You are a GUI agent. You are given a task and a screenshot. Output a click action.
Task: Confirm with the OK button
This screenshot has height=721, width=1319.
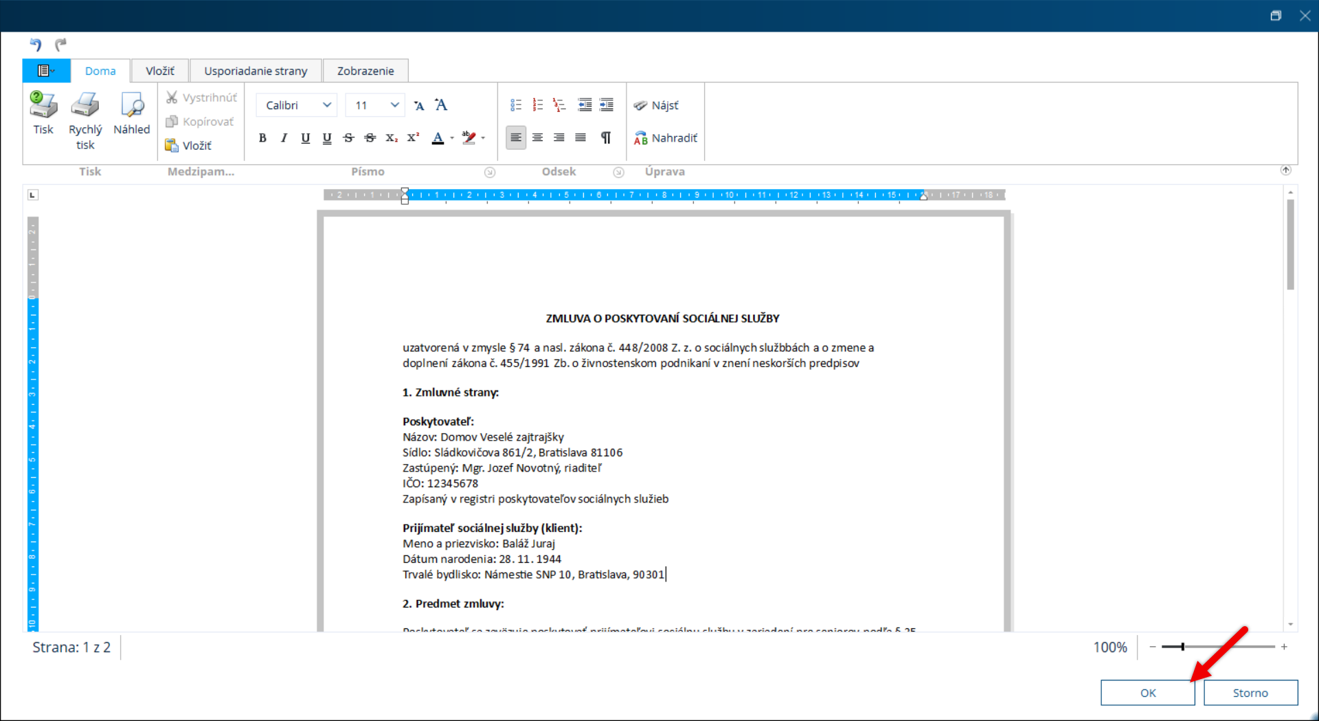1148,693
